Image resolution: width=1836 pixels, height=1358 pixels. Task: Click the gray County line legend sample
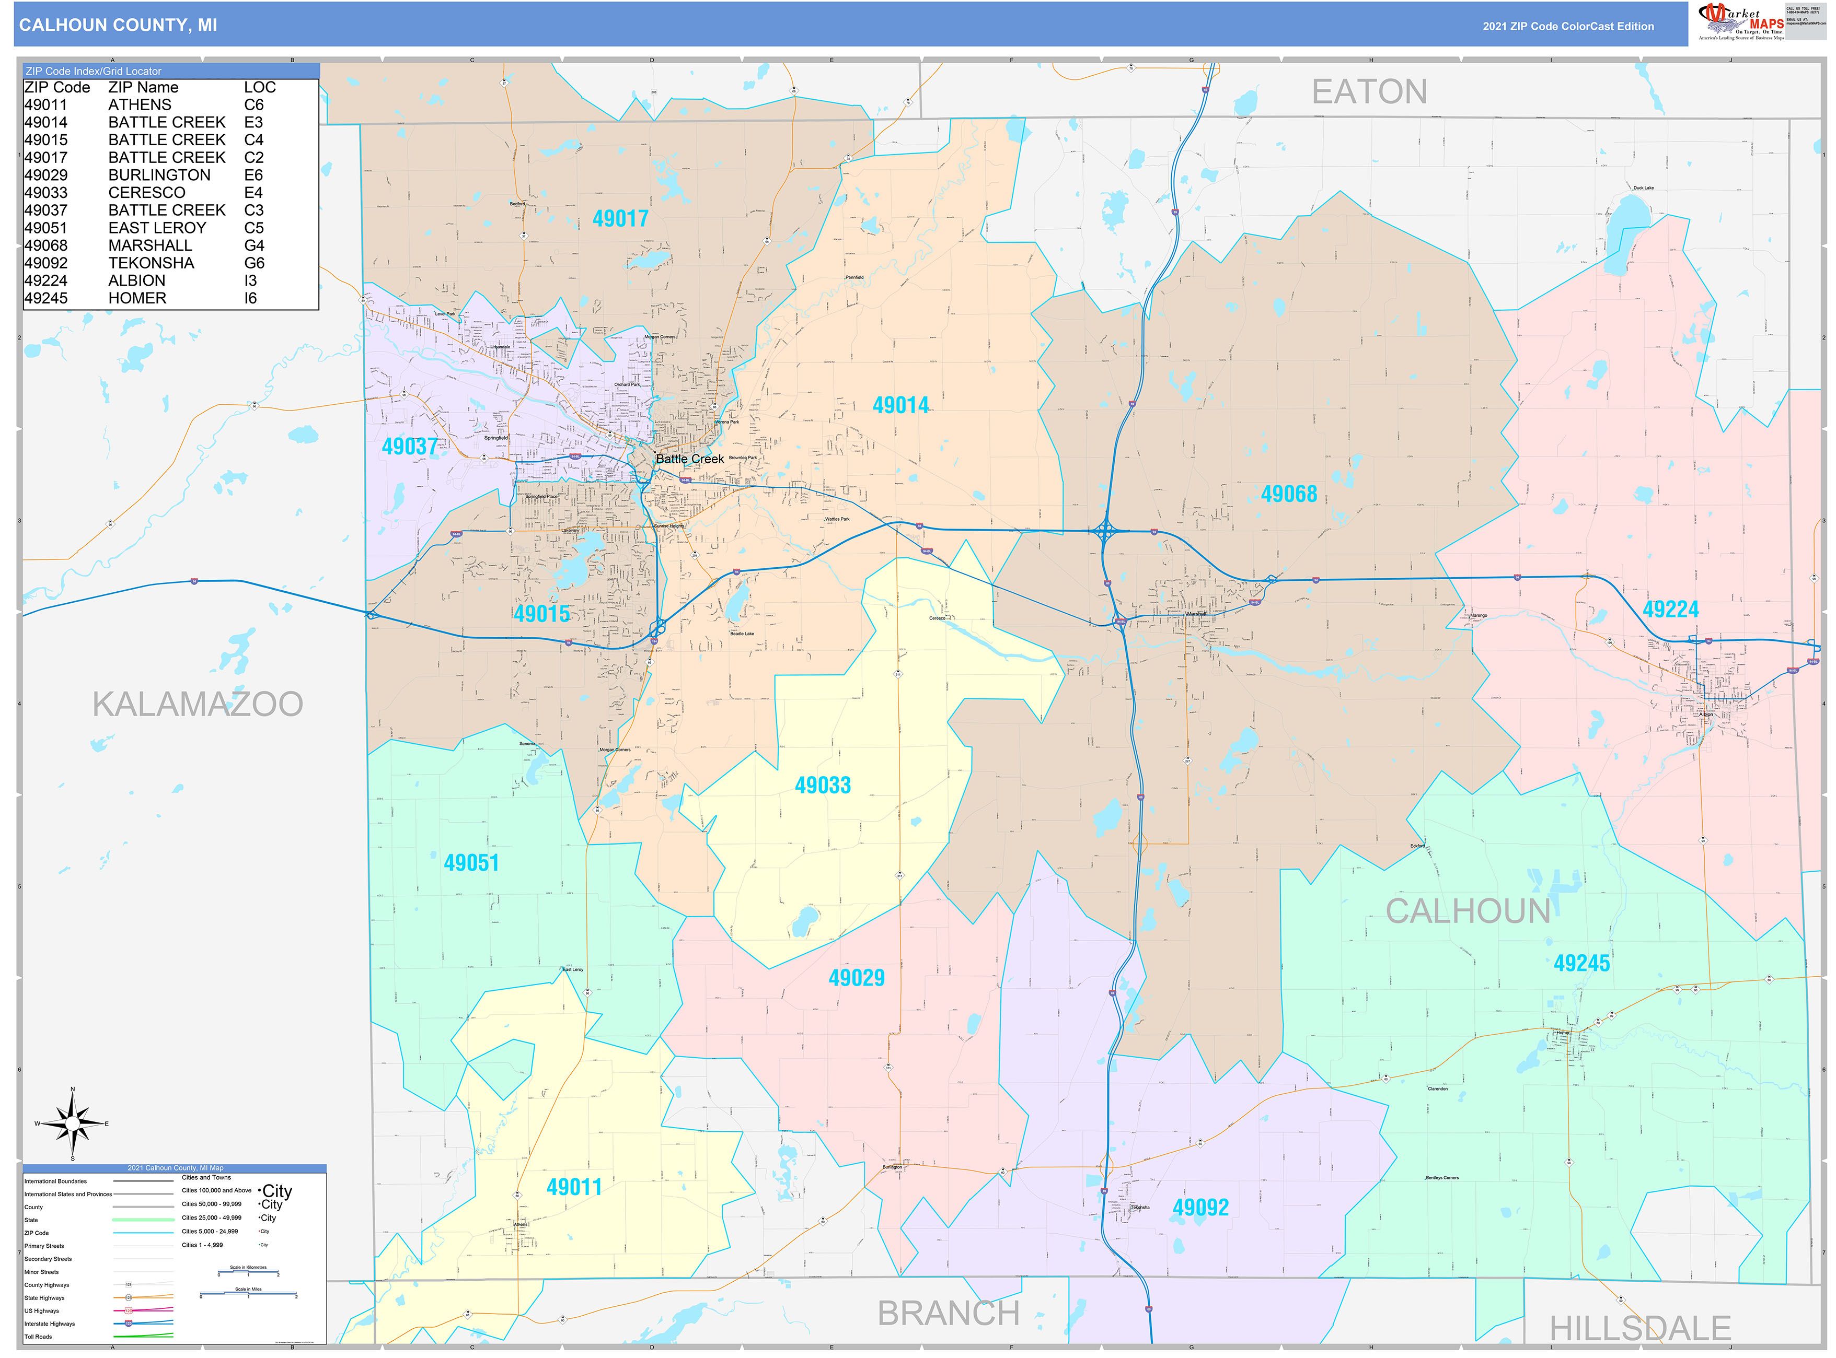pos(143,1208)
